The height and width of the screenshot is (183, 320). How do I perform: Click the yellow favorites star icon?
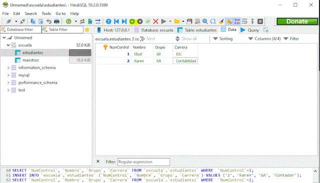pos(87,30)
